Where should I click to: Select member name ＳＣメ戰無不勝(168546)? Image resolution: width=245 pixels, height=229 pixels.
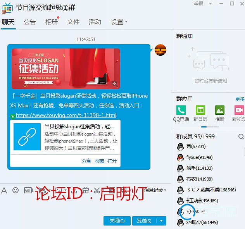(x=211, y=190)
